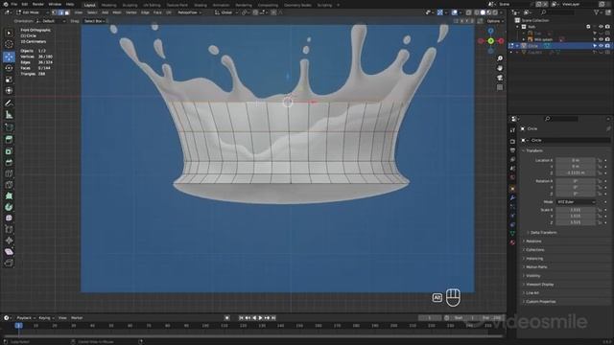Jump to timeline end frame button
The width and height of the screenshot is (614, 345).
point(273,318)
